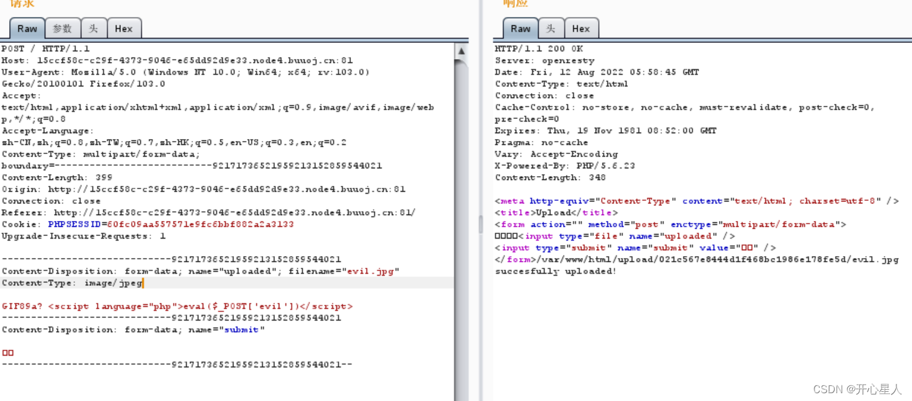Click the POST / HTTP/1.1 request line
This screenshot has height=401, width=912.
46,49
